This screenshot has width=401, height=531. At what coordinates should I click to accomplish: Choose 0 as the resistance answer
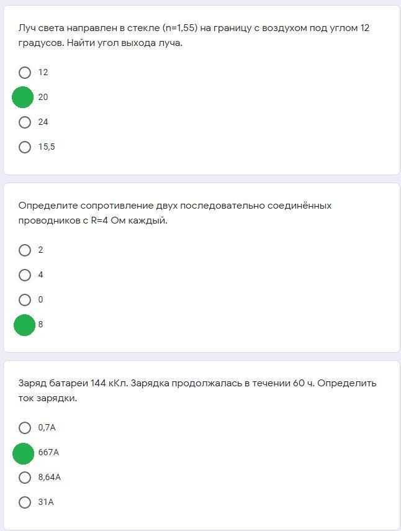(x=25, y=300)
